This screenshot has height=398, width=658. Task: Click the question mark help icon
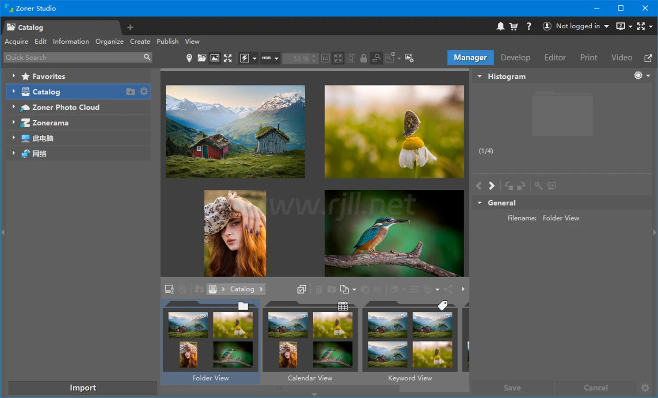tap(529, 27)
